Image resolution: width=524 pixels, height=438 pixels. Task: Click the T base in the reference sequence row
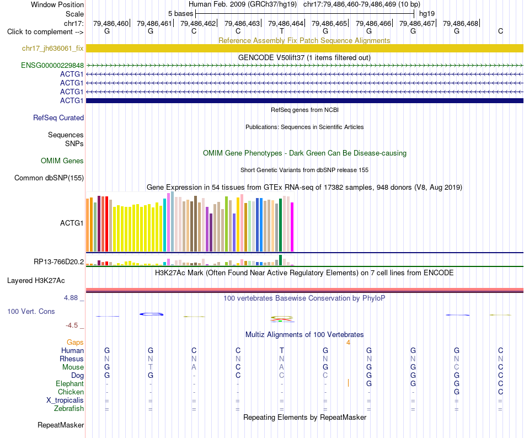pos(282,31)
